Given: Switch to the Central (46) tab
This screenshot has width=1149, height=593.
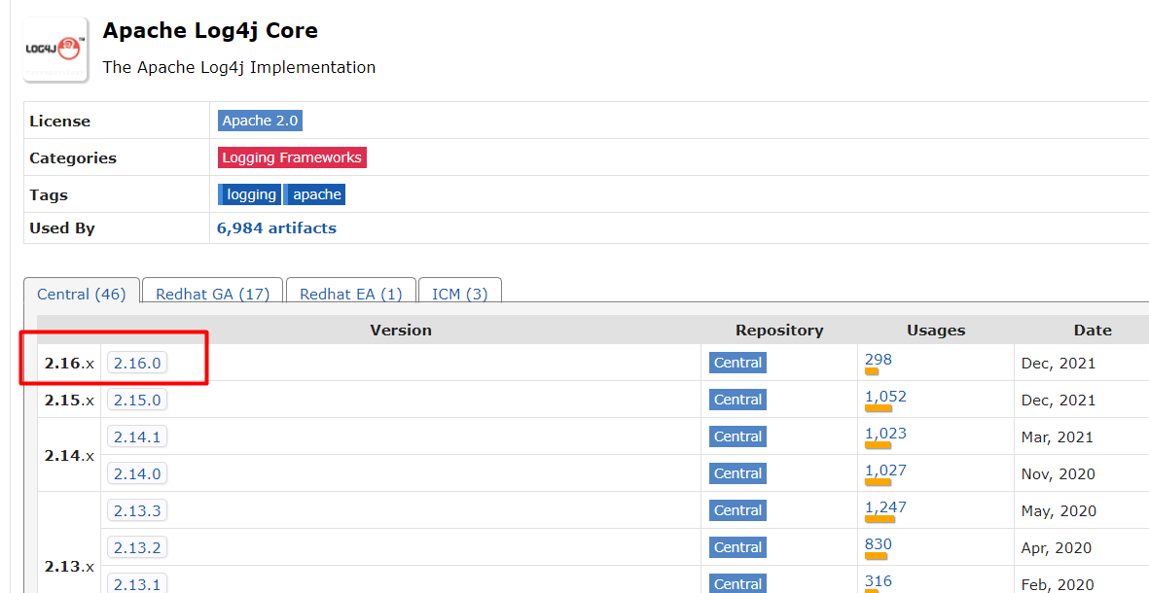Looking at the screenshot, I should click(x=82, y=294).
